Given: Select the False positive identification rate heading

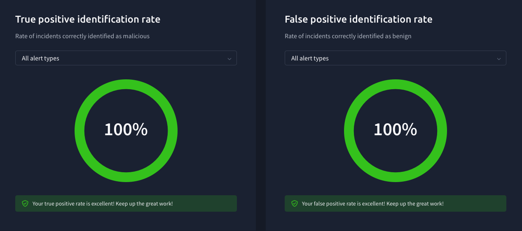Looking at the screenshot, I should [358, 19].
